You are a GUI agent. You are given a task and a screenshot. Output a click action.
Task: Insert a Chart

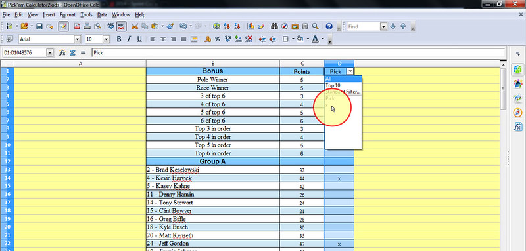click(251, 26)
